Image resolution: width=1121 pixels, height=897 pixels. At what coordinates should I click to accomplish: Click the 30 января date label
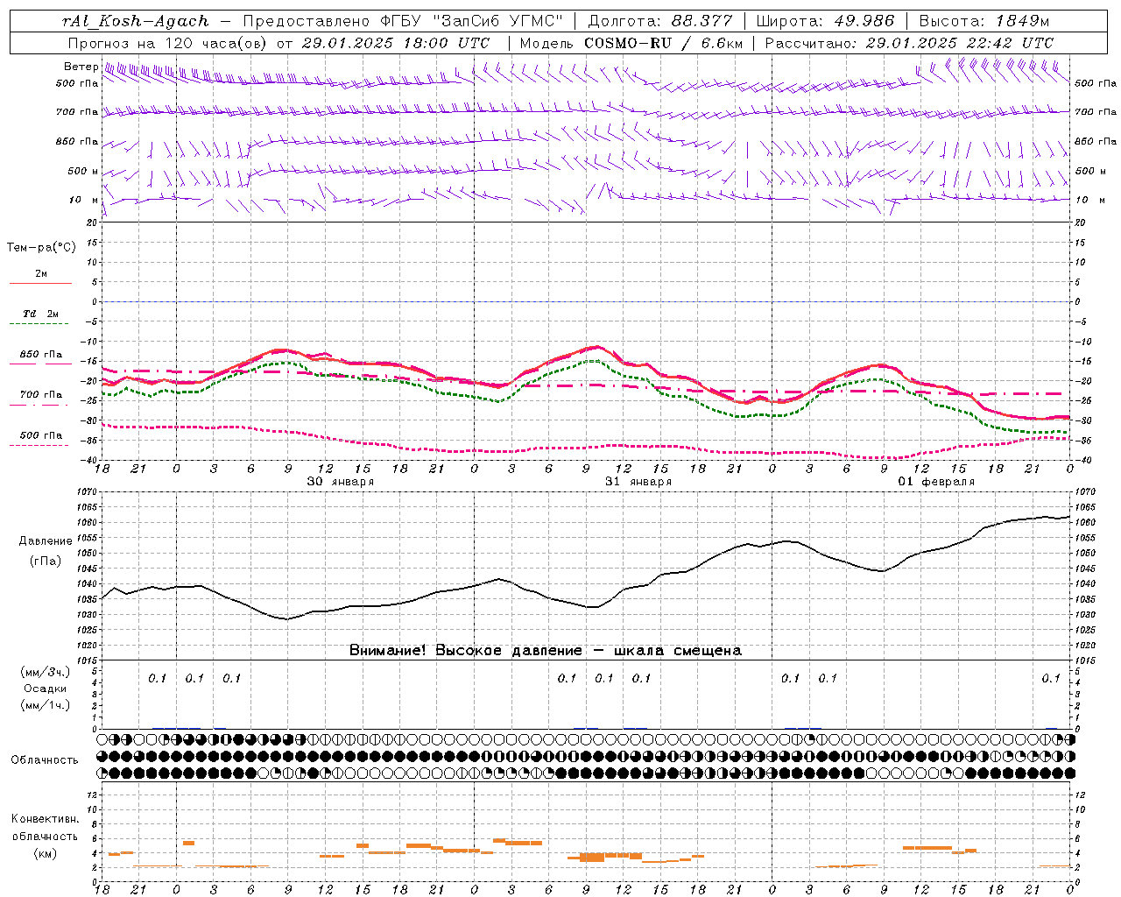click(x=340, y=482)
